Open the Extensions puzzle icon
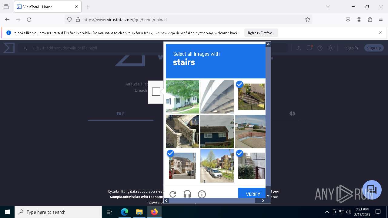Image resolution: width=388 pixels, height=218 pixels. [x=370, y=20]
